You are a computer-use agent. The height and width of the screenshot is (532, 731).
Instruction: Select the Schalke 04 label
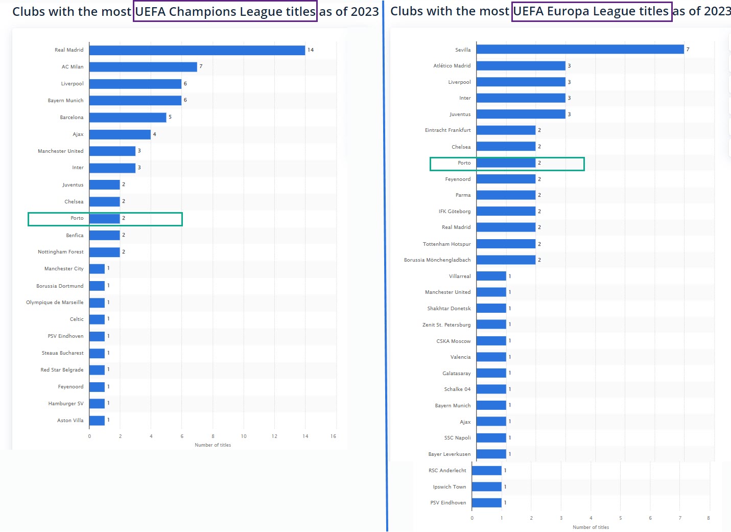point(457,389)
